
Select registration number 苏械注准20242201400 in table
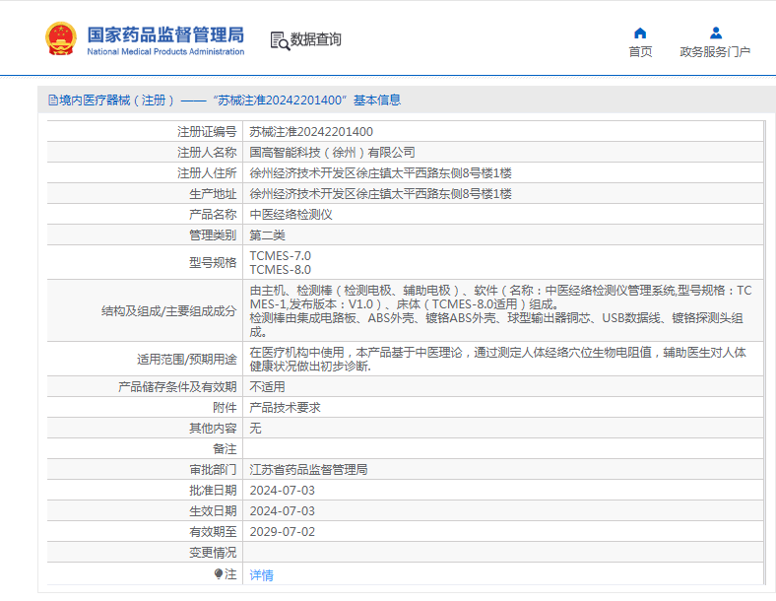[311, 132]
